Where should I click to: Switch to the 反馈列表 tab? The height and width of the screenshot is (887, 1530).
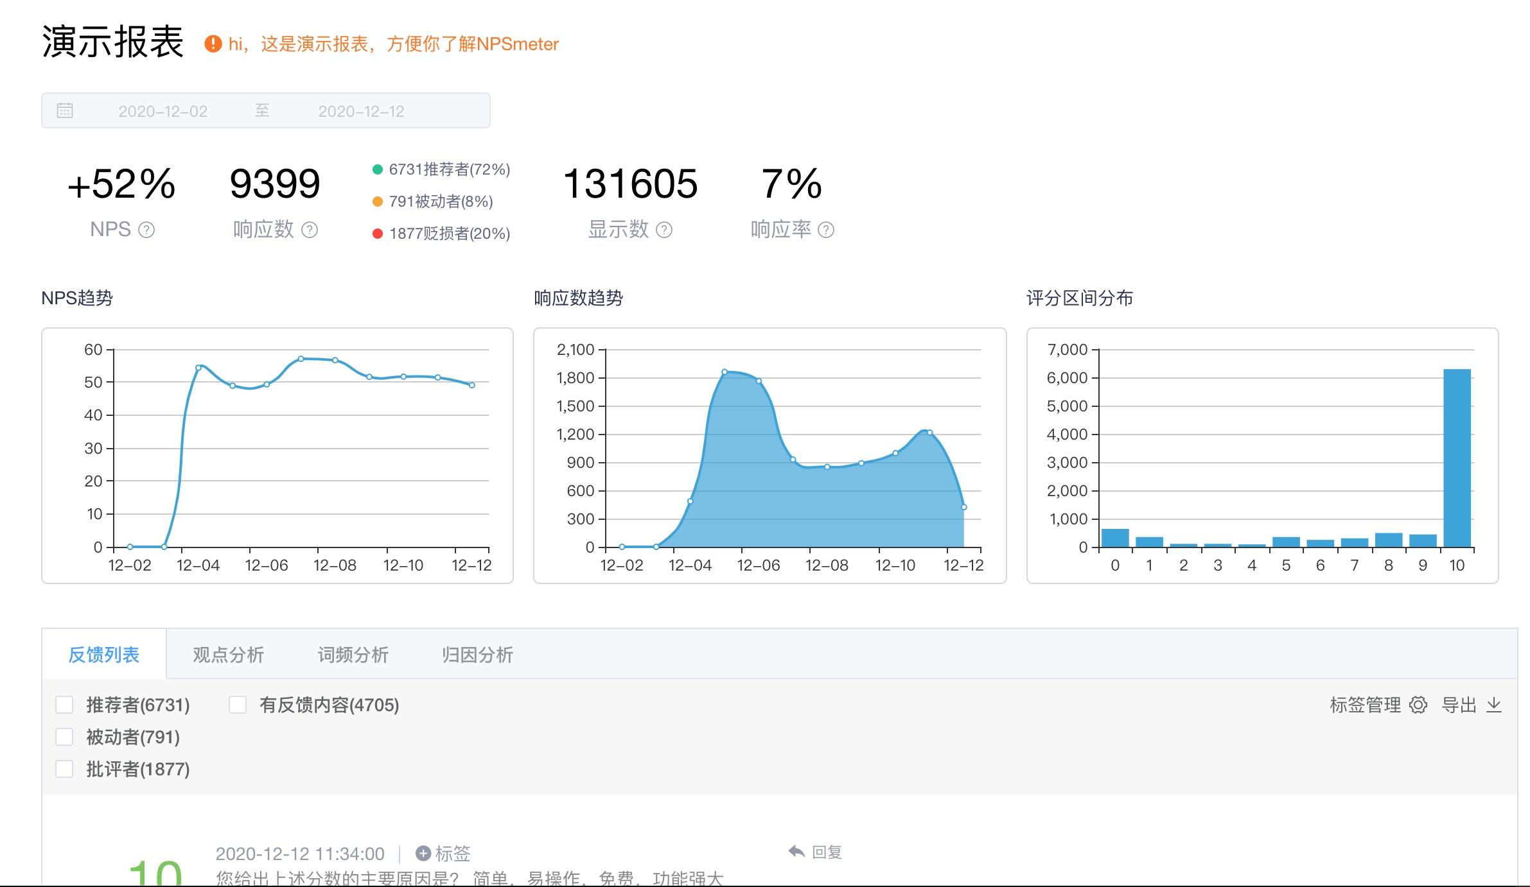coord(104,655)
